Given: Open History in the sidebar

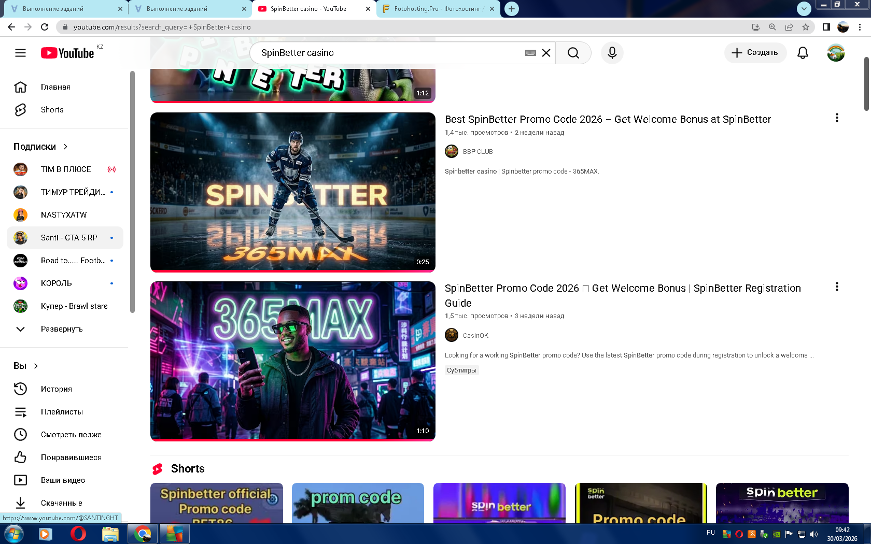Looking at the screenshot, I should (x=56, y=389).
